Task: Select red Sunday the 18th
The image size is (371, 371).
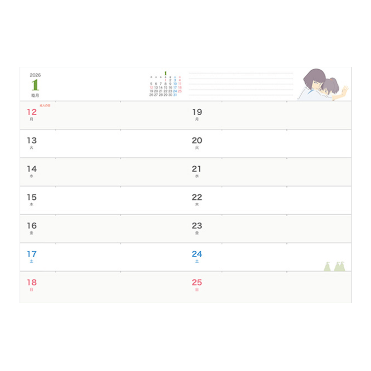Action: [32, 283]
